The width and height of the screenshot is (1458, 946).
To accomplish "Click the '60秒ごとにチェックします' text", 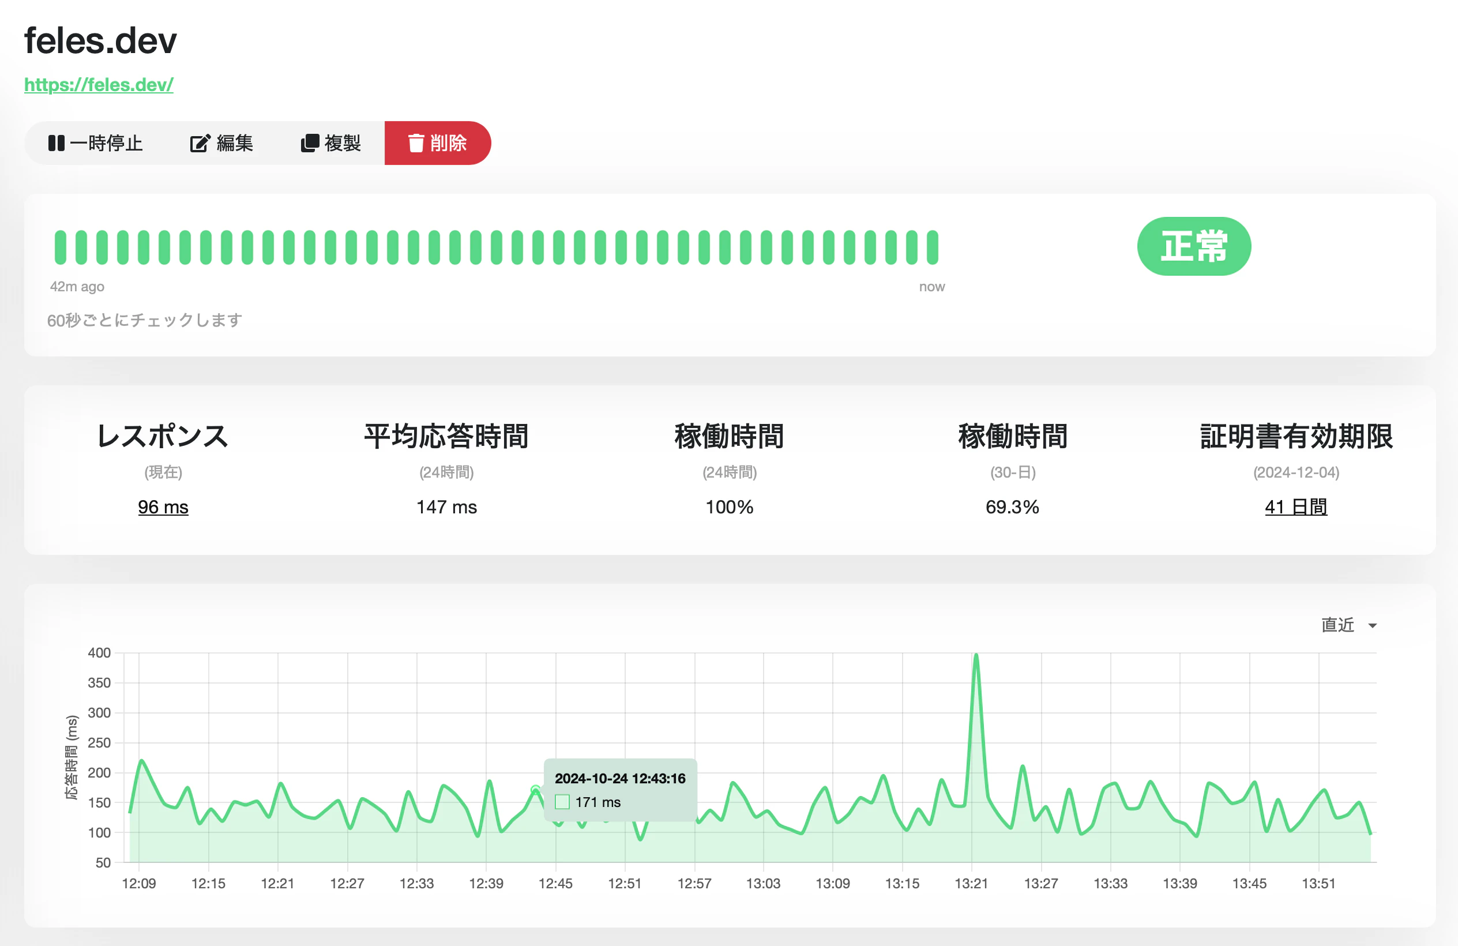I will [x=145, y=320].
